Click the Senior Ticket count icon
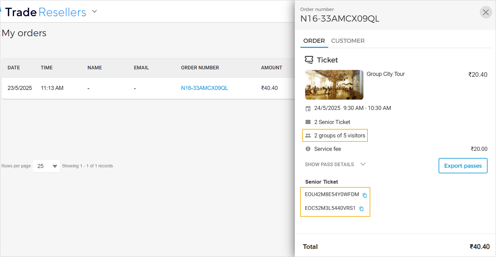Viewport: 496px width, 257px height. pos(308,122)
